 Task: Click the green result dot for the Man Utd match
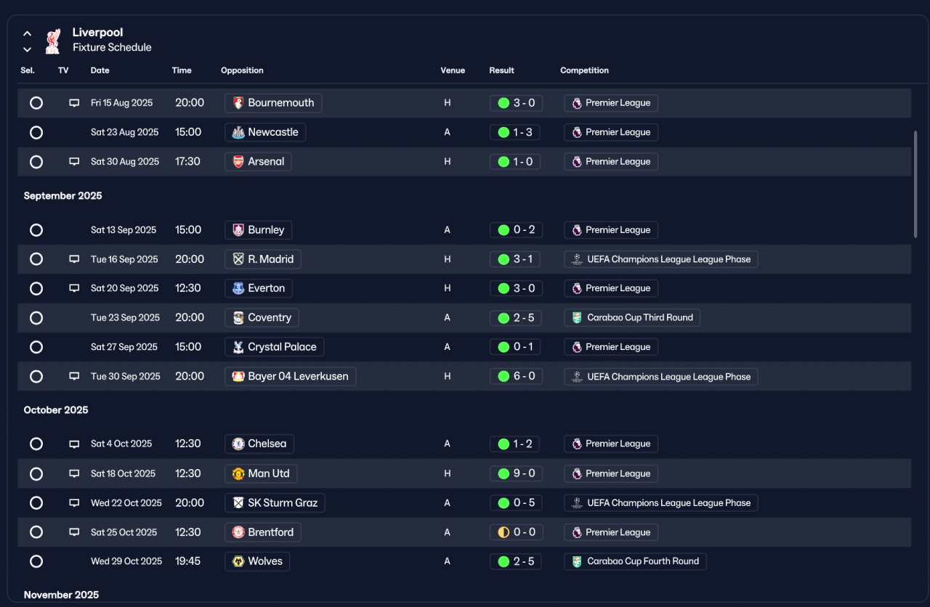coord(504,473)
